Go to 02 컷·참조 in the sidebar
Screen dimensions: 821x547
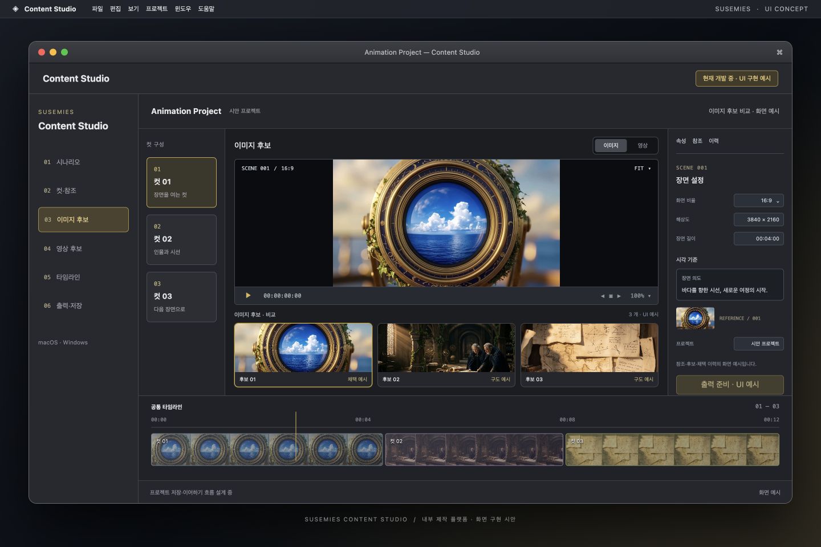tap(83, 191)
